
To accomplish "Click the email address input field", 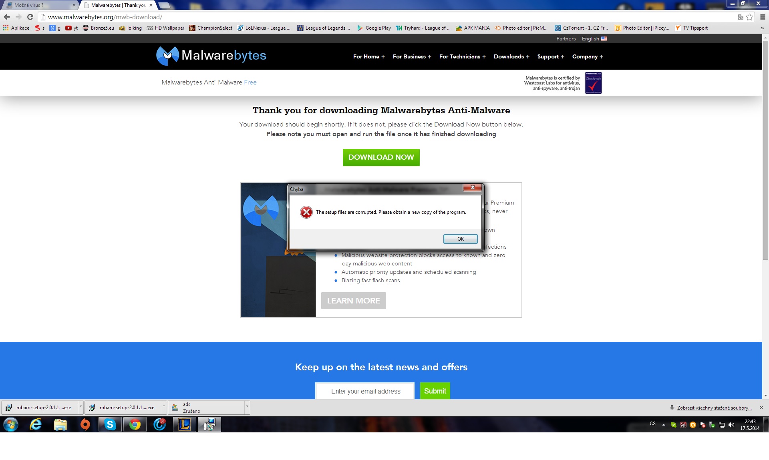I will click(x=365, y=391).
